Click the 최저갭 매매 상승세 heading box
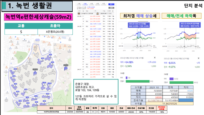Screen dimensions: 204x115 140,16
